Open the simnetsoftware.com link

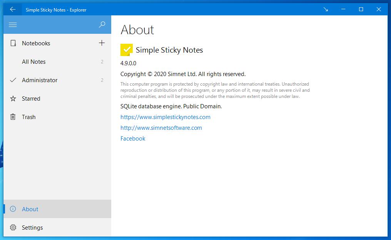(161, 128)
